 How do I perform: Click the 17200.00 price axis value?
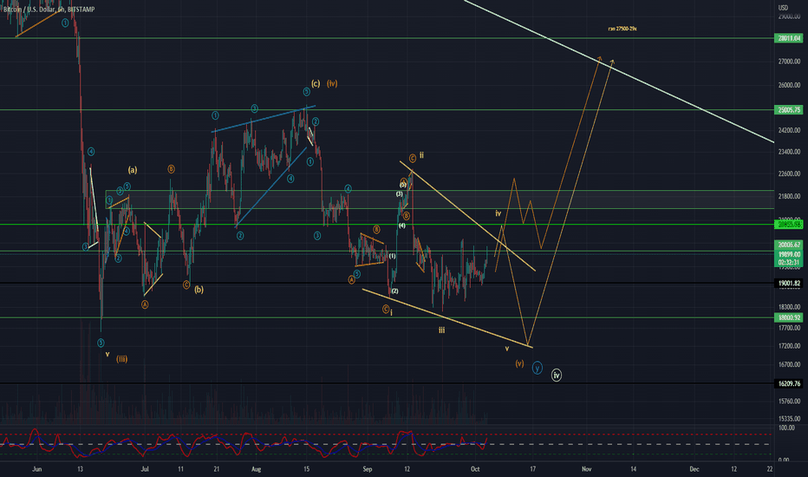point(789,345)
